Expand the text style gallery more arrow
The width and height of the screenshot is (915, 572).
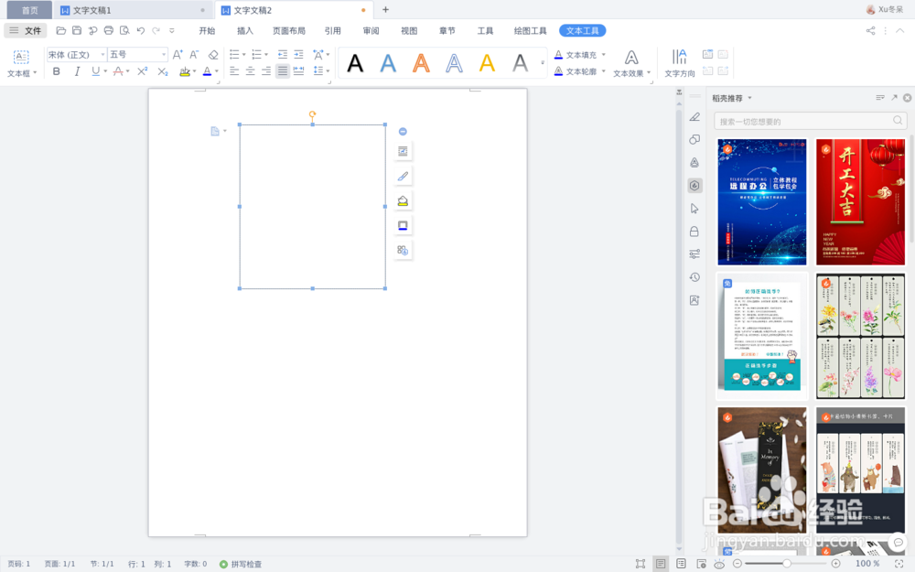point(542,63)
